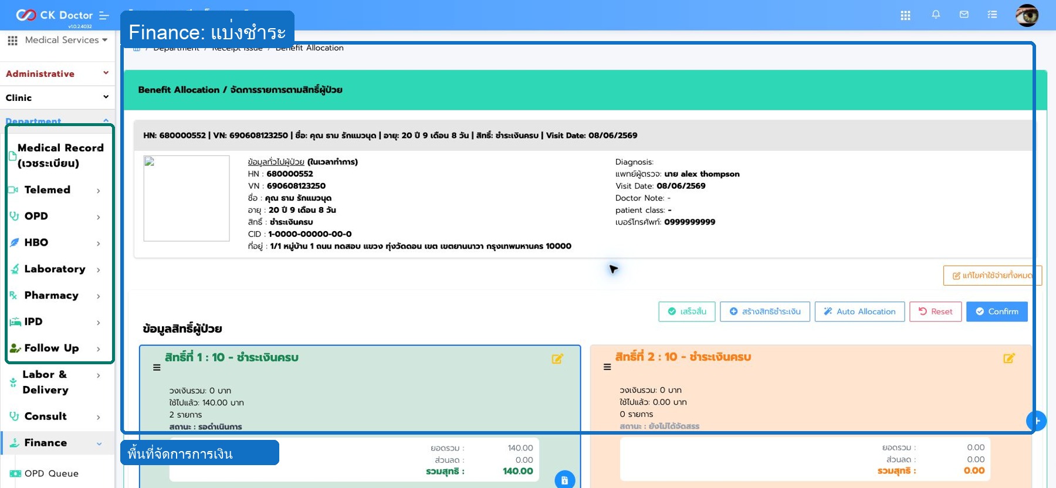This screenshot has width=1056, height=488.
Task: Open the task list icon in header
Action: click(x=992, y=15)
